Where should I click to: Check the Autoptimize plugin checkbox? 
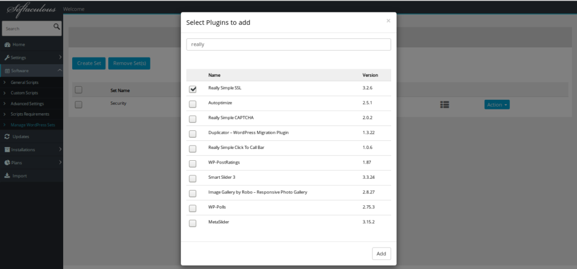193,104
